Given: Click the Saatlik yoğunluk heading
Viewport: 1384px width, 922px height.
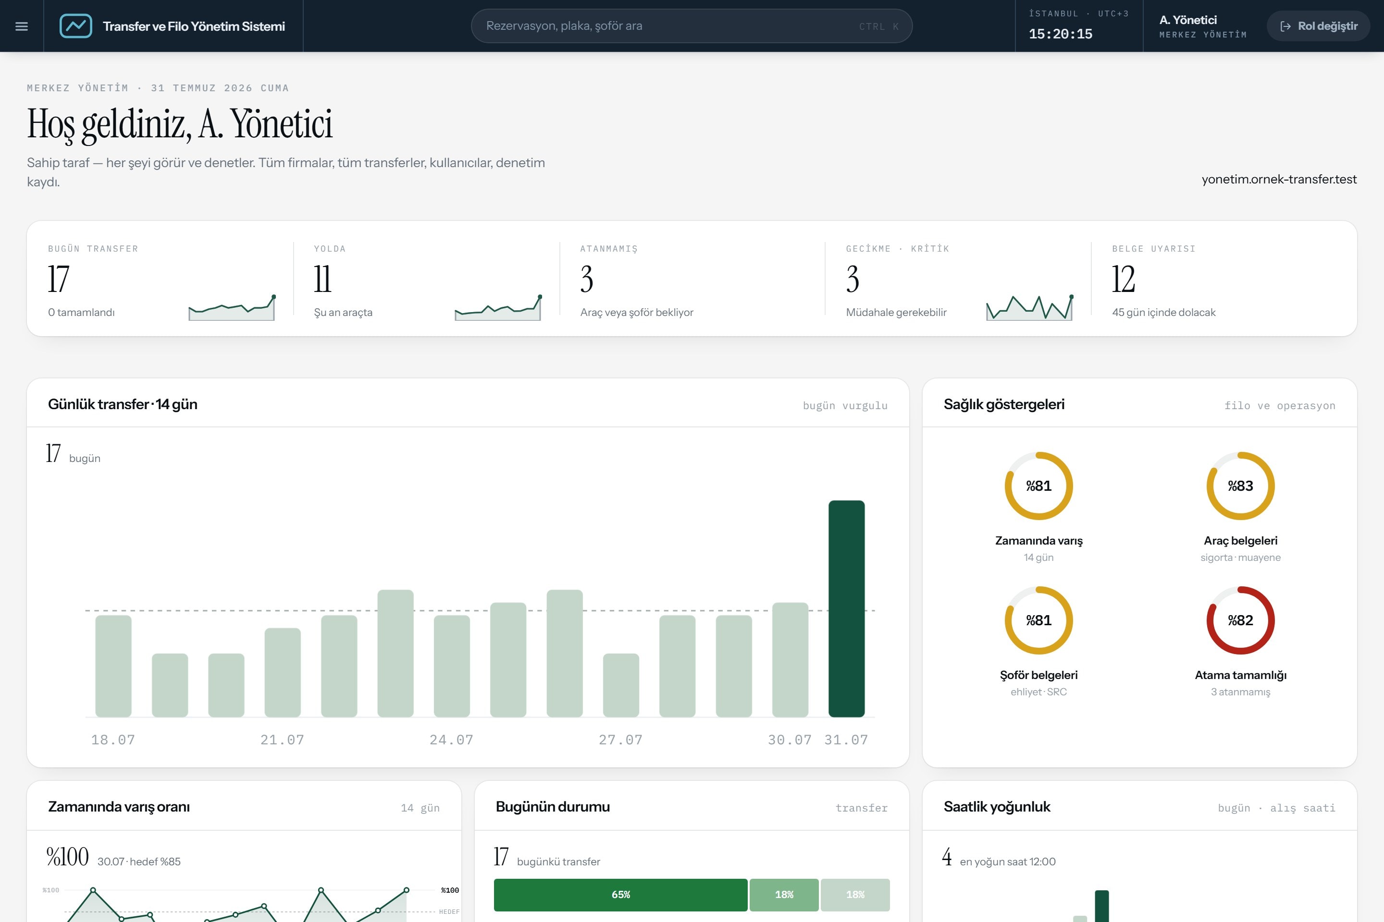Looking at the screenshot, I should (x=997, y=807).
